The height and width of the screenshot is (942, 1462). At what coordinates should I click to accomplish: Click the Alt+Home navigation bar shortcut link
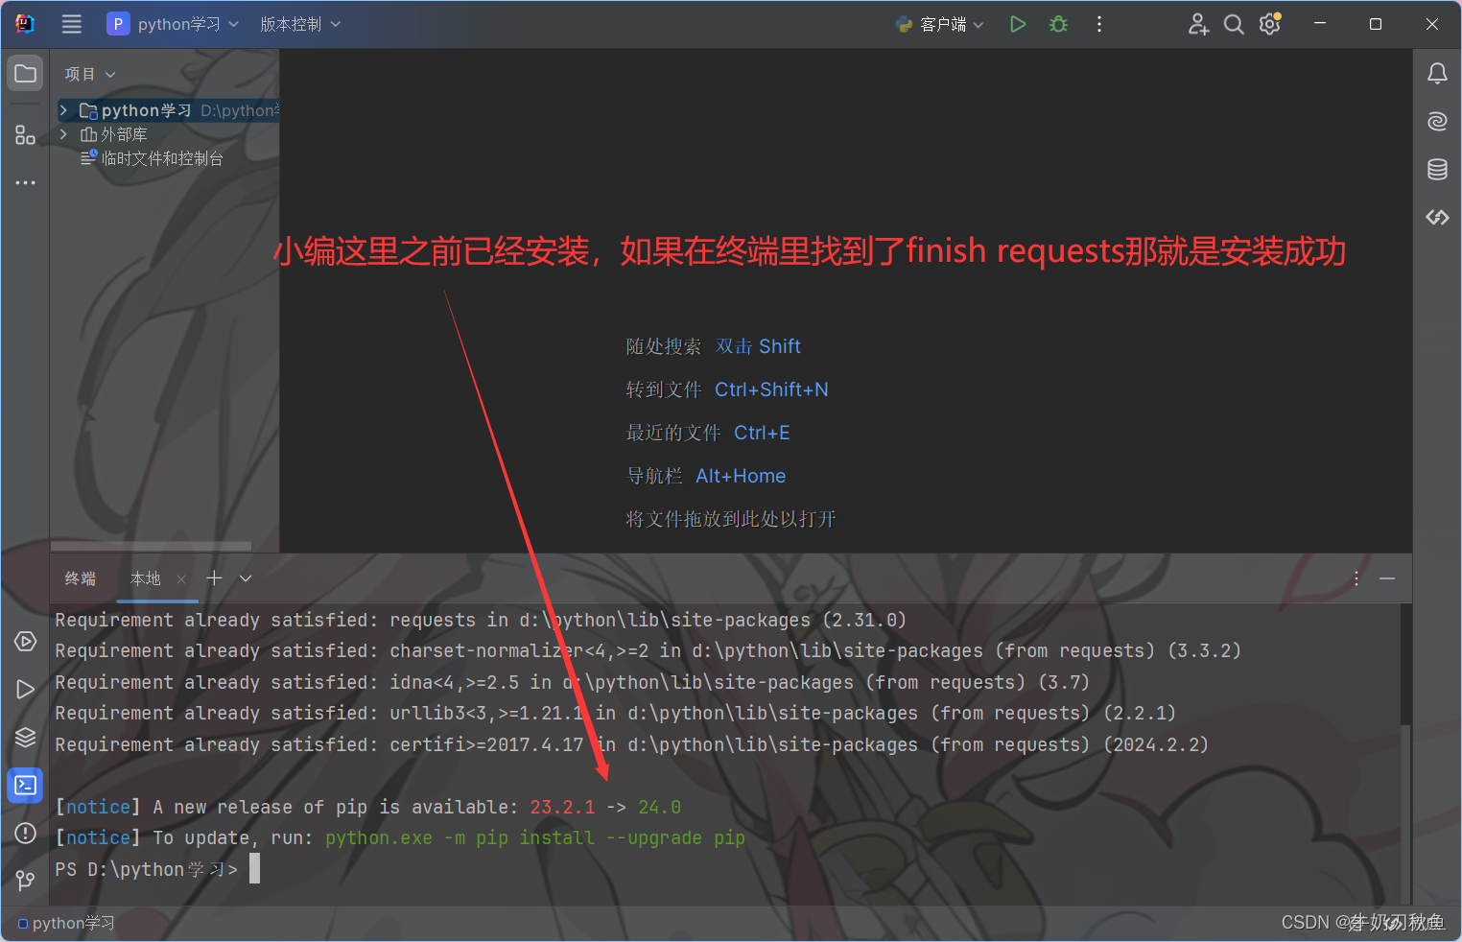pyautogui.click(x=740, y=476)
